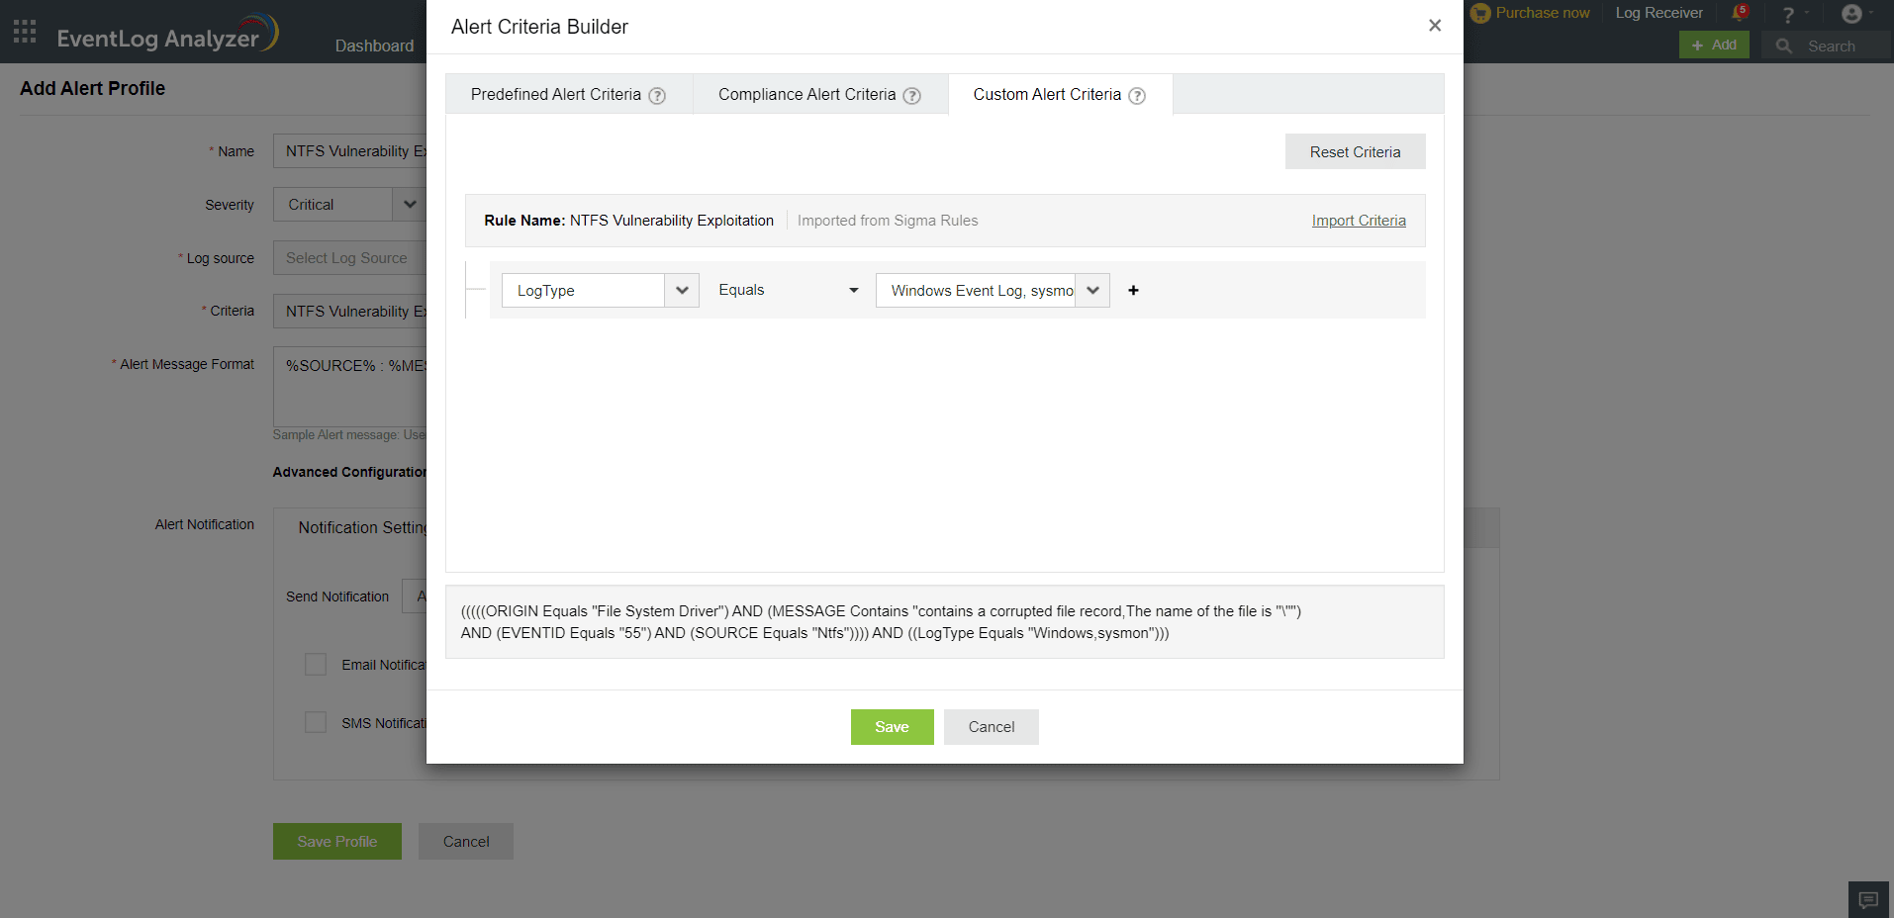The image size is (1894, 918).
Task: Add a new criteria row with plus icon
Action: coord(1134,290)
